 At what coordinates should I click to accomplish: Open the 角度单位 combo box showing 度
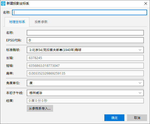(85, 83)
